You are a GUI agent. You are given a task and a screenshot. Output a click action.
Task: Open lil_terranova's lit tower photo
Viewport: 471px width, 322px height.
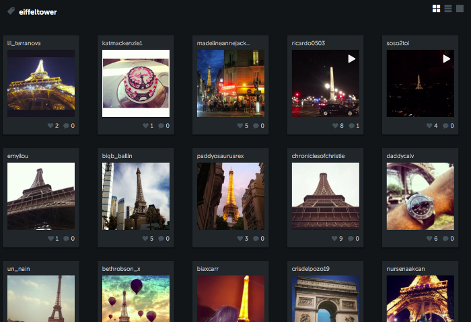pos(41,83)
